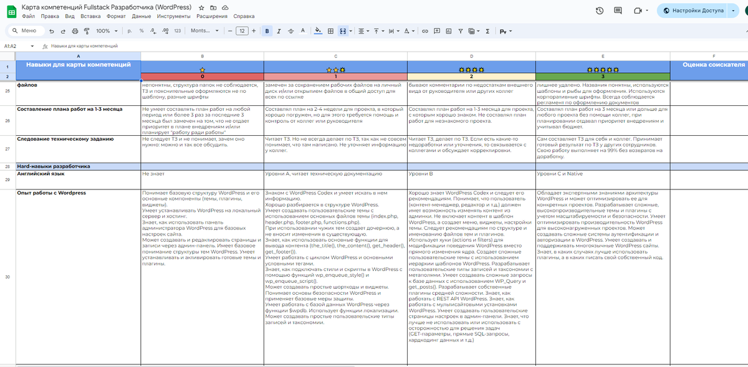Screen dimensions: 748x367
Task: Open zoom level 100% dropdown
Action: click(x=107, y=31)
